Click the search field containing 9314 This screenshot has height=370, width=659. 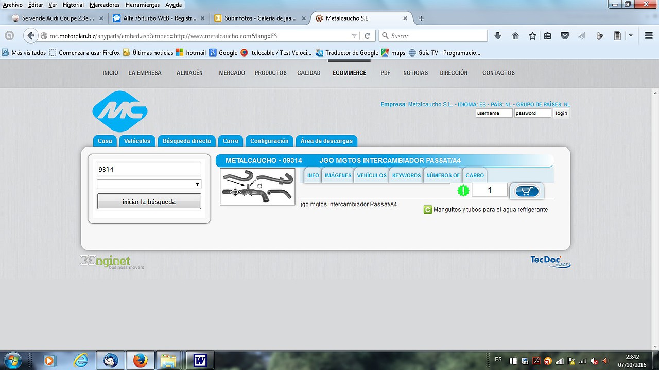(149, 169)
